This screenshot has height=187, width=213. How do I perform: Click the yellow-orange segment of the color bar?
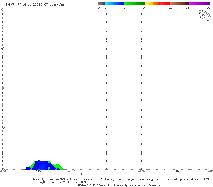pyautogui.click(x=153, y=3)
